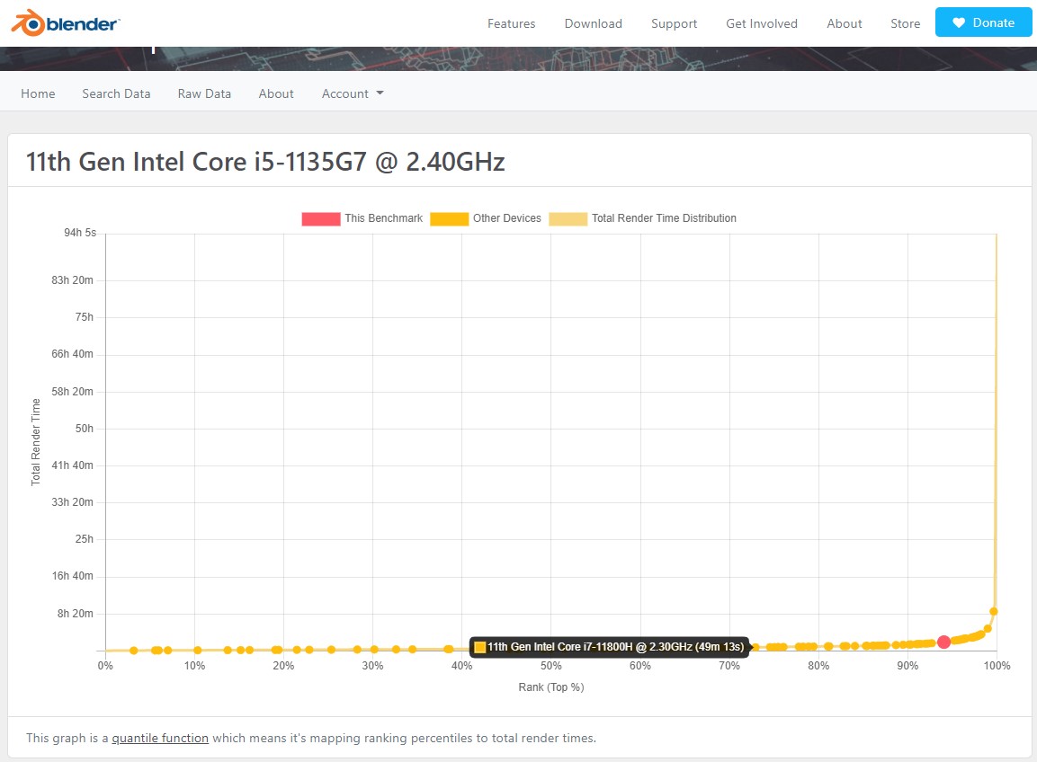This screenshot has width=1037, height=762.
Task: Go to Support
Action: [x=674, y=23]
